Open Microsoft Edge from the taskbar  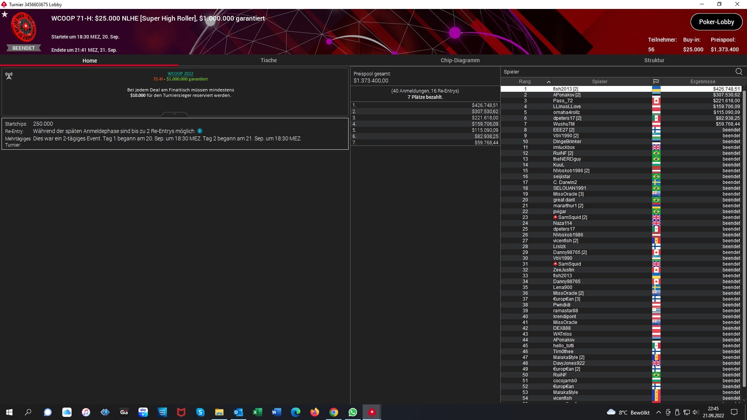[296, 412]
